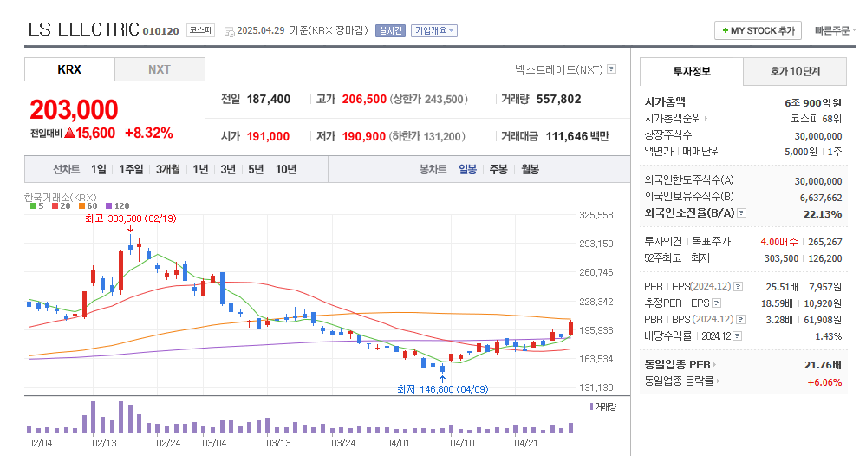The image size is (866, 456).
Task: Click the help icon beside 추정PER EPS
Action: [716, 303]
